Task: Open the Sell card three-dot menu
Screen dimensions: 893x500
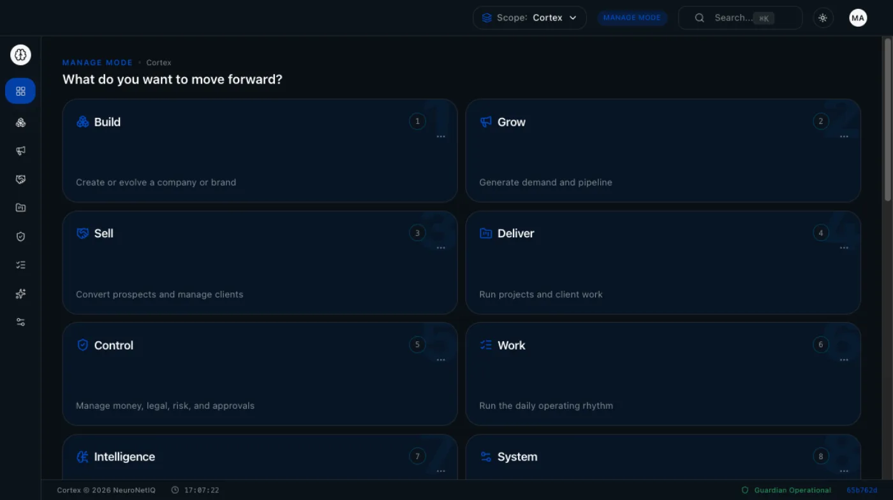Action: tap(441, 248)
